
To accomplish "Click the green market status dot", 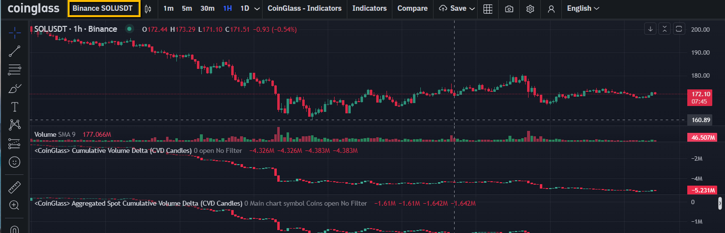I will point(129,29).
